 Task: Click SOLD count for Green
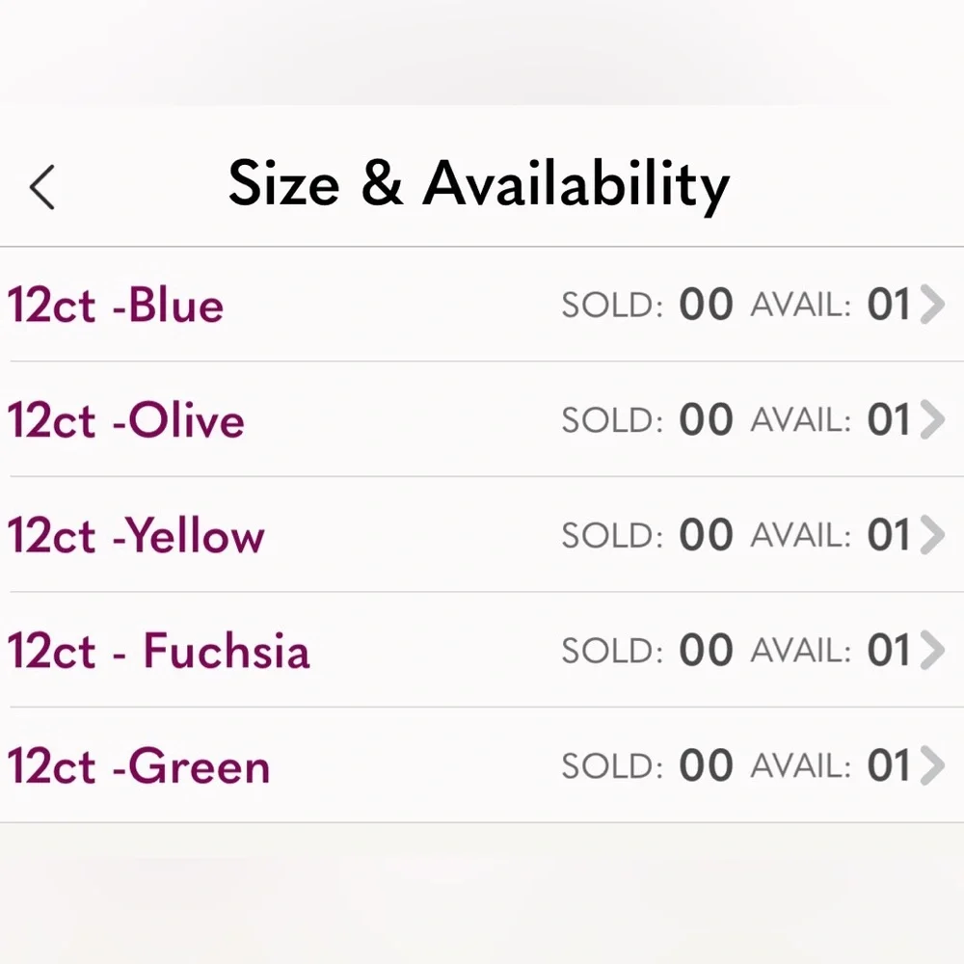click(x=706, y=765)
